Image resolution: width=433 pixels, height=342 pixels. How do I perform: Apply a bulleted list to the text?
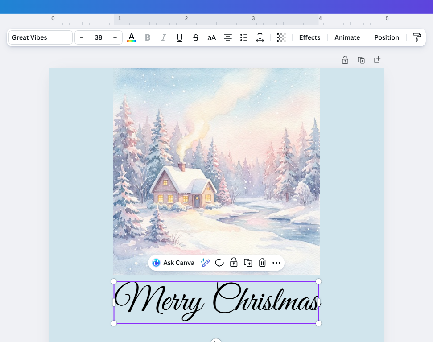[x=244, y=37]
